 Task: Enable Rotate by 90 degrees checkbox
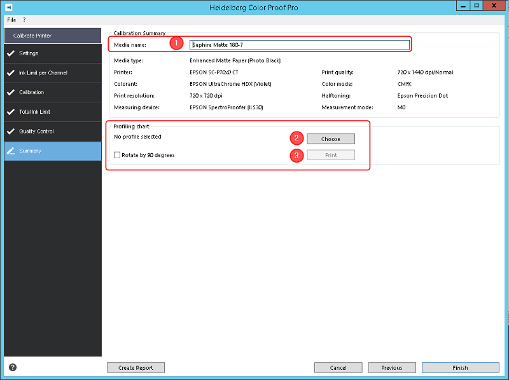click(x=117, y=155)
